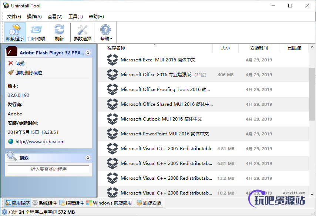This screenshot has height=216, width=316.
Task: Click the 4.81 MB size value
Action: coord(226,149)
